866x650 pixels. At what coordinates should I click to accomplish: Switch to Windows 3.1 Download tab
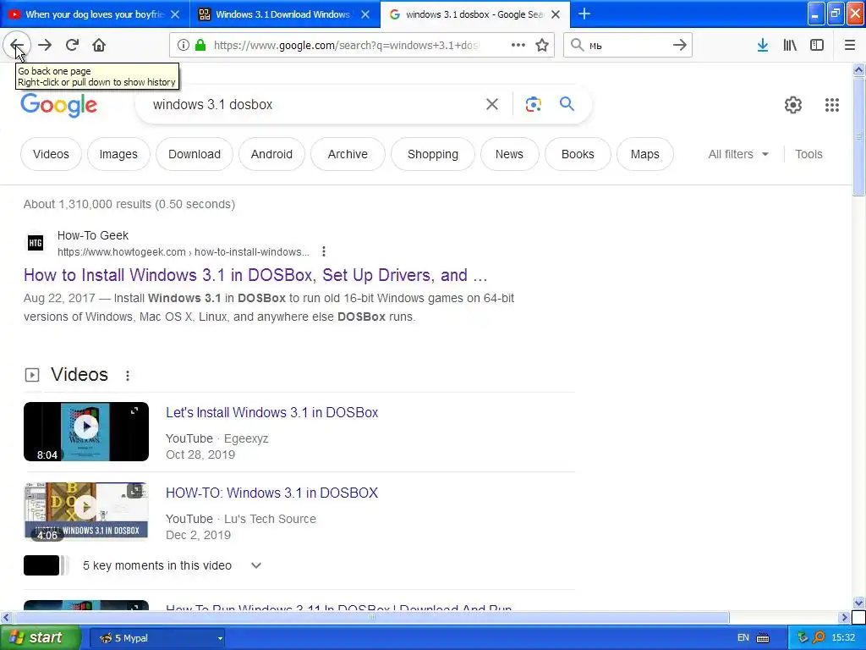click(x=284, y=14)
